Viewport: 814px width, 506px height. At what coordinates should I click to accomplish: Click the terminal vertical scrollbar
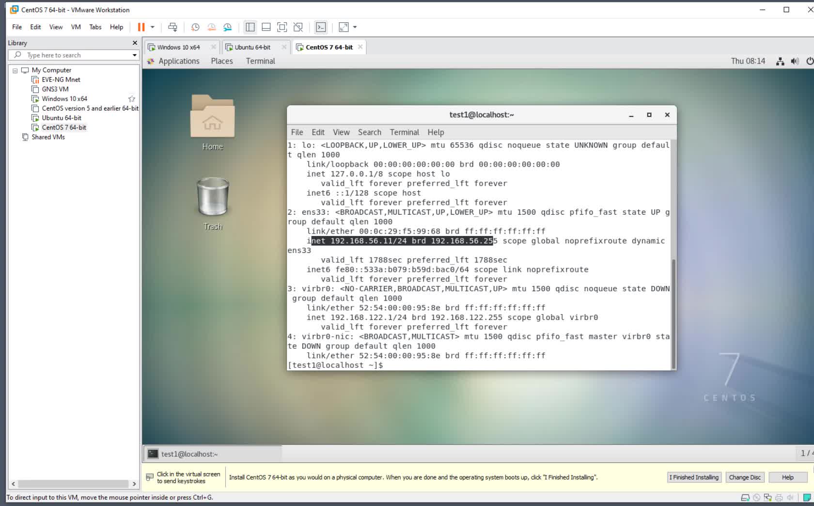pyautogui.click(x=673, y=314)
